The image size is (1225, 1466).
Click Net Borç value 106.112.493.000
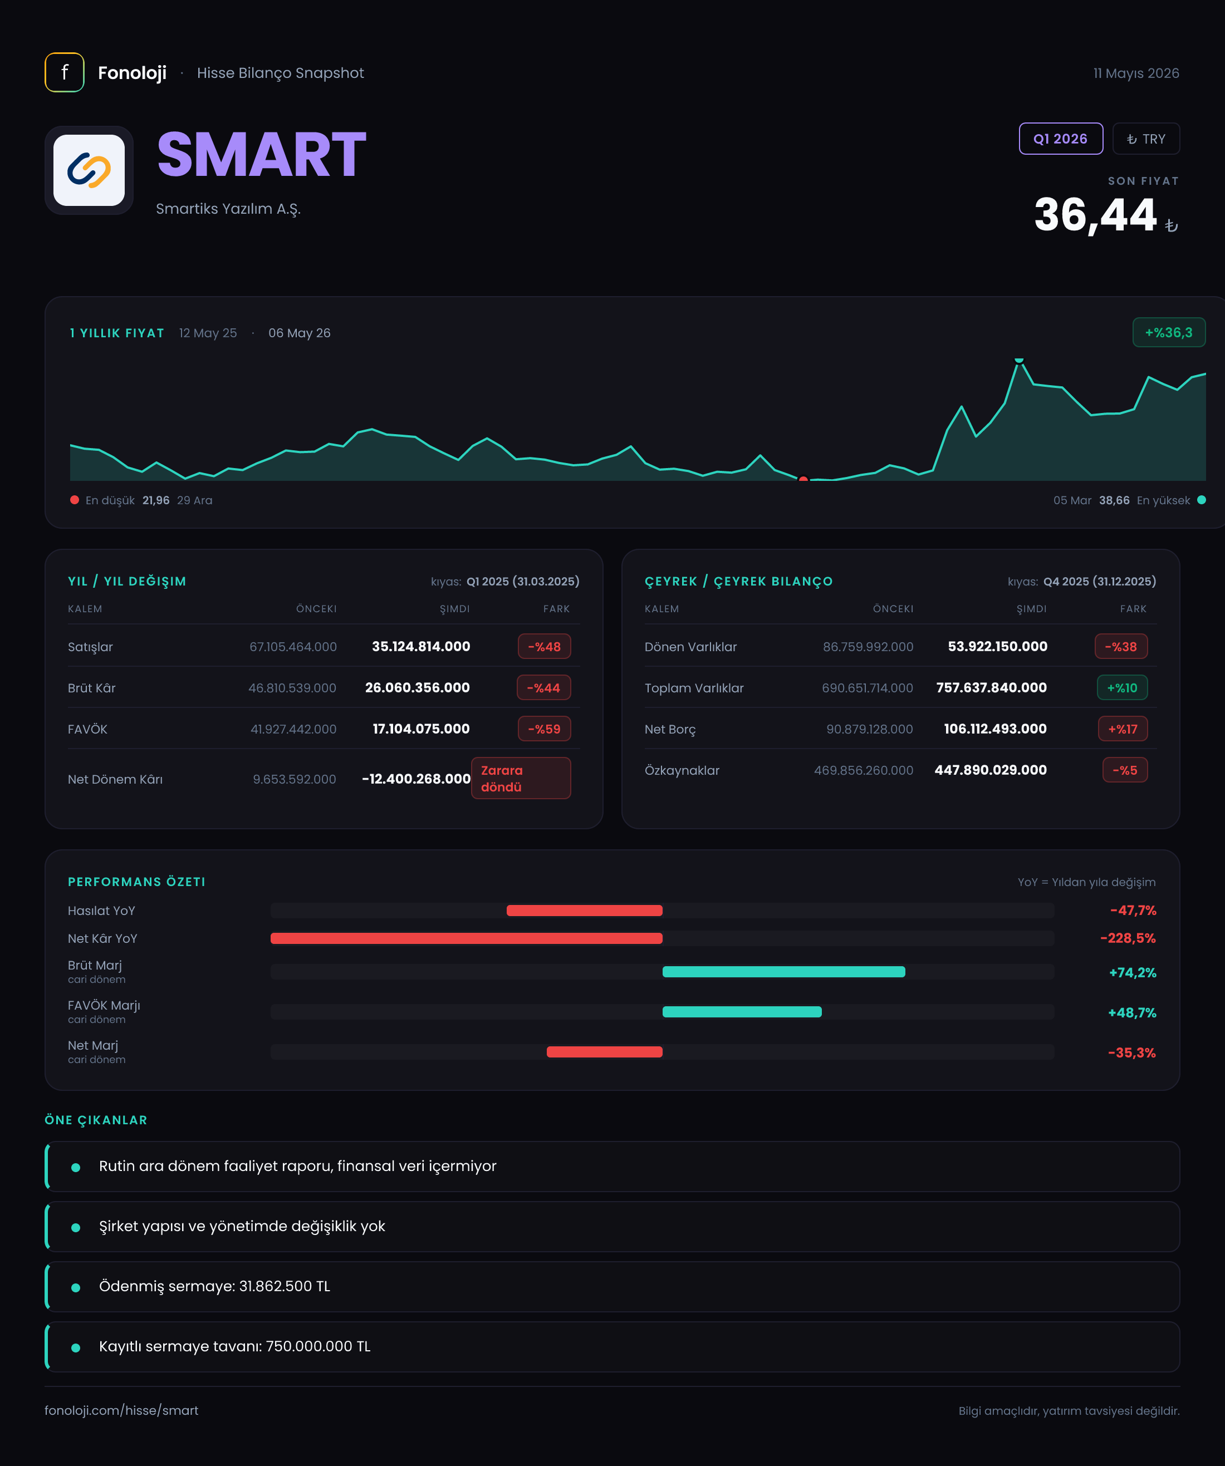pyautogui.click(x=995, y=729)
